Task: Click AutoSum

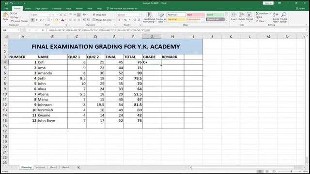Action: point(262,14)
